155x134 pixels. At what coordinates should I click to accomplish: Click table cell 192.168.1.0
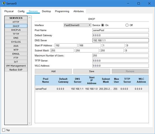point(91,89)
